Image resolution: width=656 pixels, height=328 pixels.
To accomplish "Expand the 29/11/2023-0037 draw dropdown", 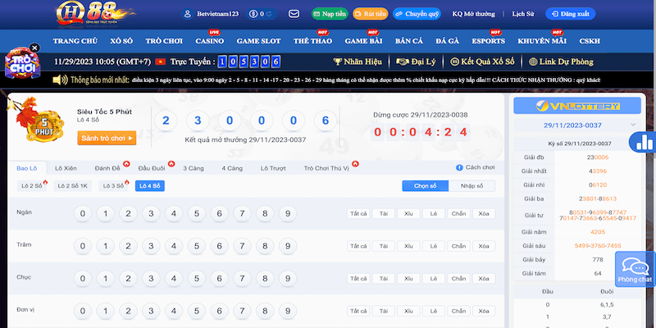I will coord(632,124).
